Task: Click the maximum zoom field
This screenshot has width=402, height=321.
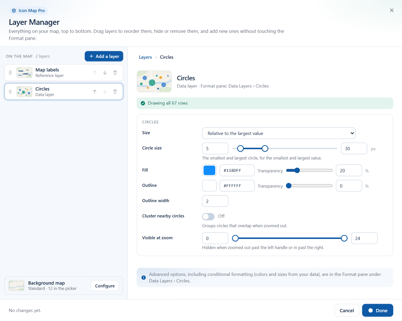Action: pyautogui.click(x=364, y=238)
